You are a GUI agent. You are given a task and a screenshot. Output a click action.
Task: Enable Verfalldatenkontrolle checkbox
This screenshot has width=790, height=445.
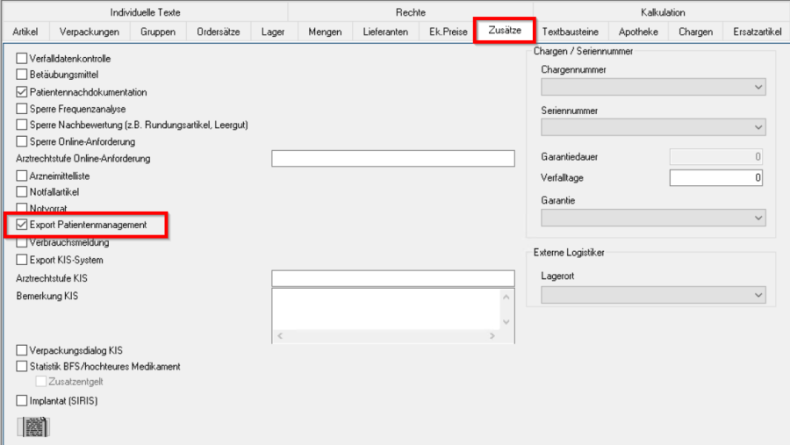tap(21, 59)
